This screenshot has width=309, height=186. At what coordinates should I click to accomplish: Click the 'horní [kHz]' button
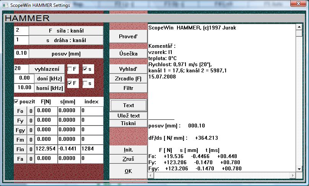(49, 88)
